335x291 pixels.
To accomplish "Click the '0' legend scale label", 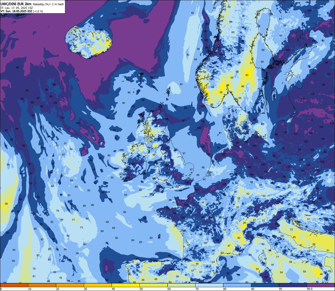I will coord(1,289).
